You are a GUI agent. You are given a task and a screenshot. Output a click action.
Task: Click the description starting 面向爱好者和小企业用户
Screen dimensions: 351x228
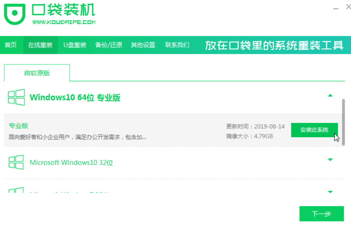tap(77, 137)
